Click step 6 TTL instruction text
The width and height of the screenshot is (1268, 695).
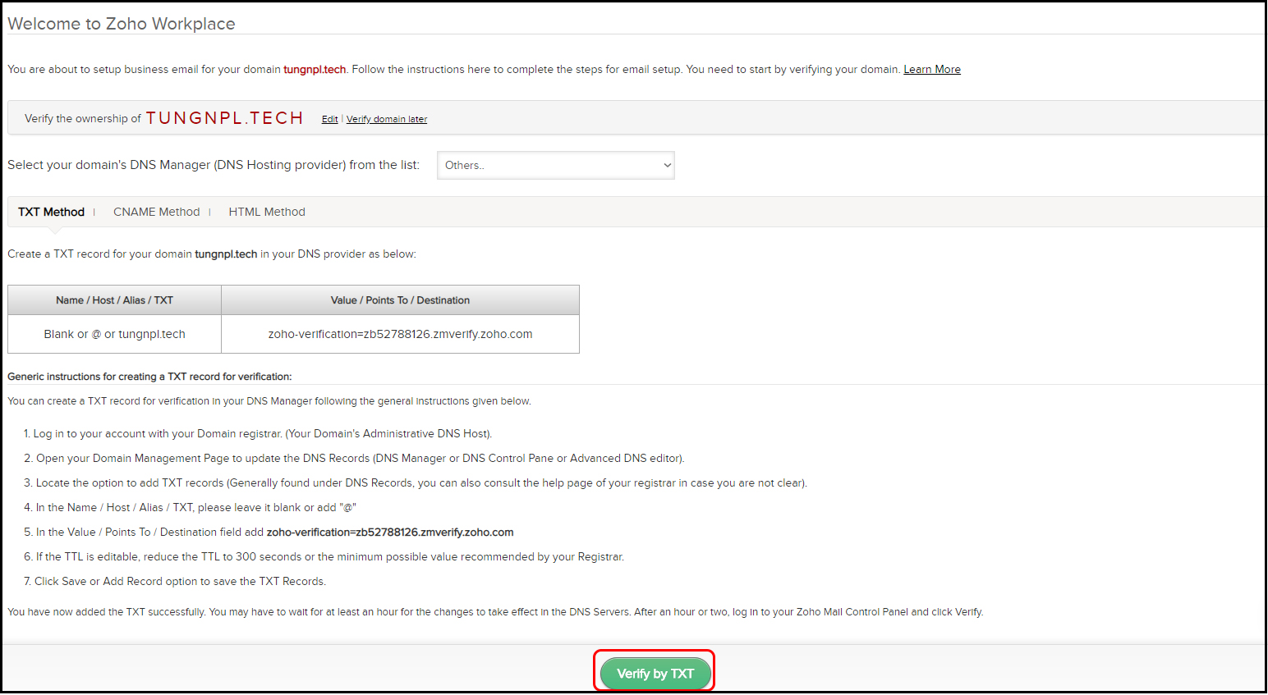pos(324,557)
